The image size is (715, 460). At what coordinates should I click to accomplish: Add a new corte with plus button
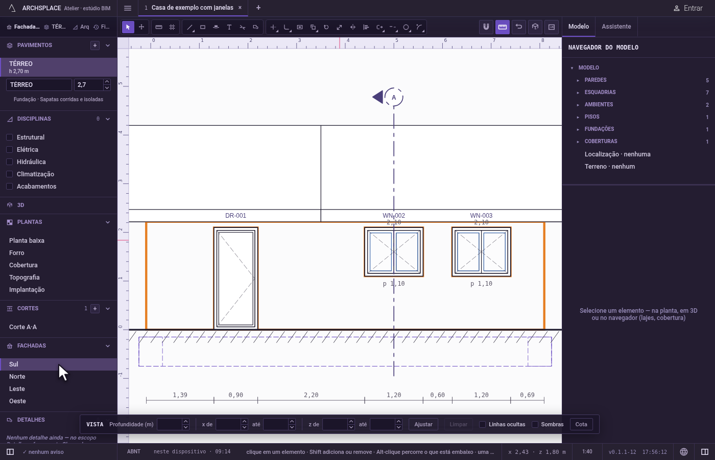tap(95, 309)
